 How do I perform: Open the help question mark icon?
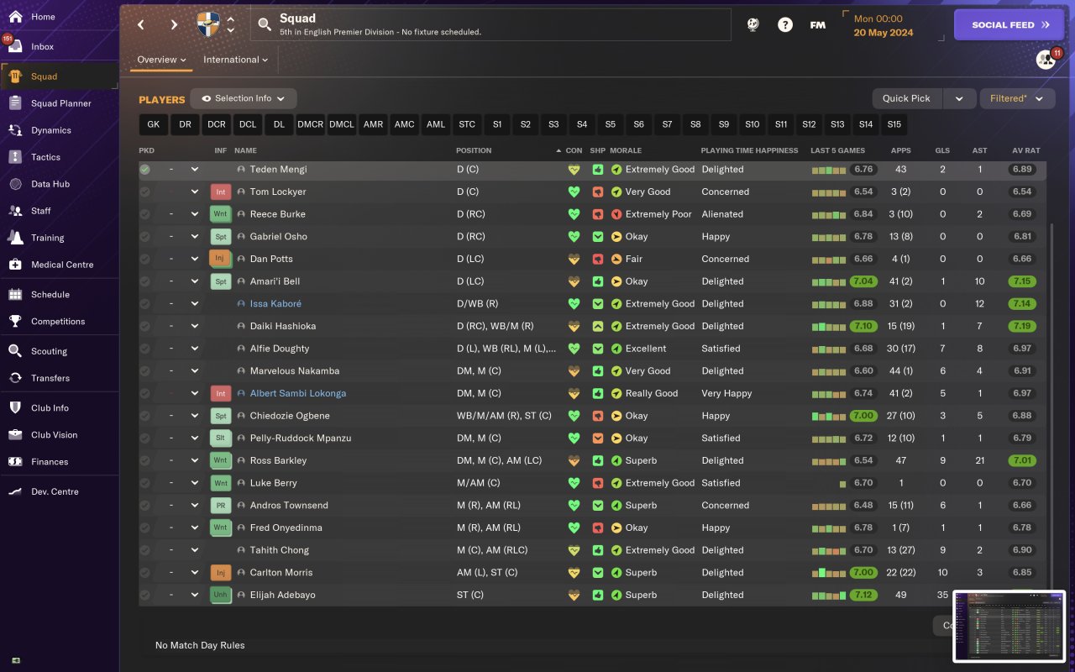click(x=785, y=25)
